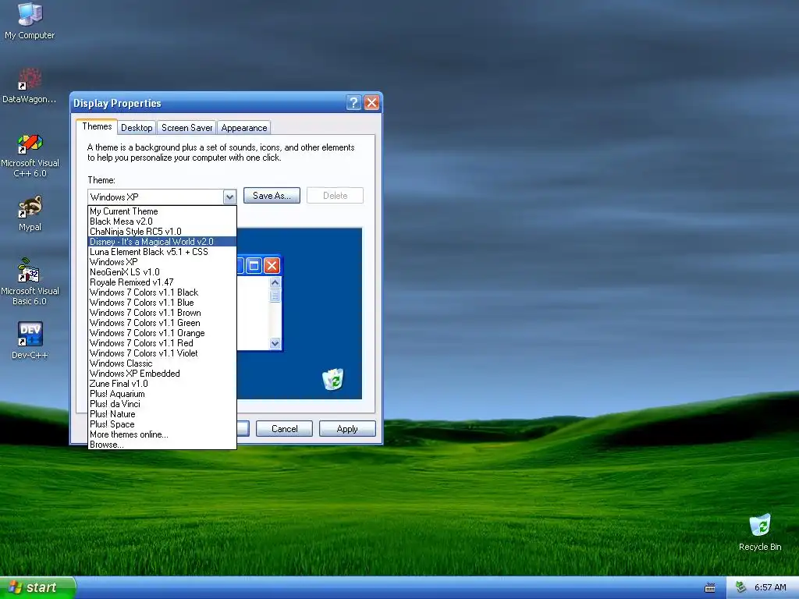Click More themes online... entry
799x599 pixels.
[162, 434]
